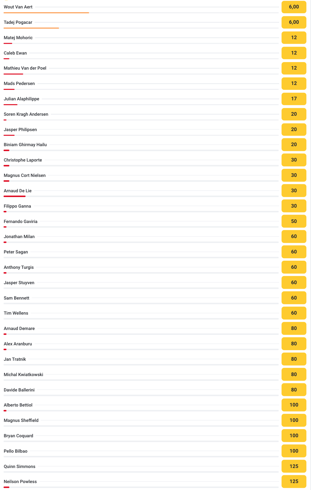This screenshot has height=490, width=311.
Task: Select Jasper Philipsen's odds of 20
Action: 294,130
